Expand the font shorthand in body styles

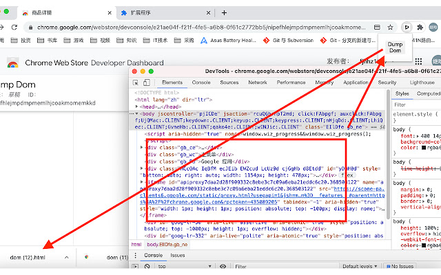(418, 136)
